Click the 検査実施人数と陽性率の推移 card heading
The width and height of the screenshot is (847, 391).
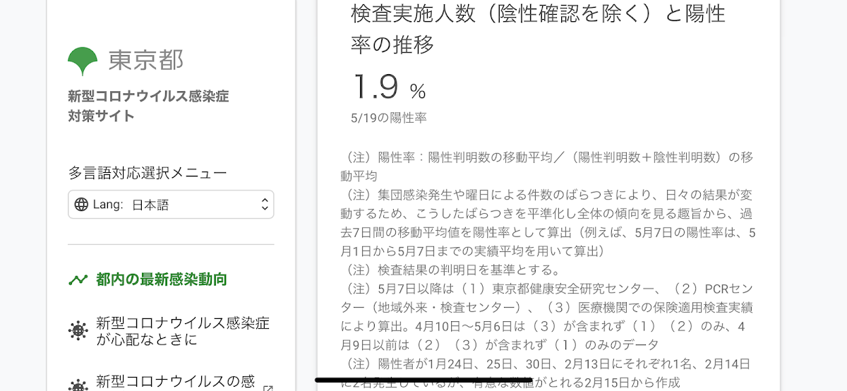pyautogui.click(x=538, y=28)
